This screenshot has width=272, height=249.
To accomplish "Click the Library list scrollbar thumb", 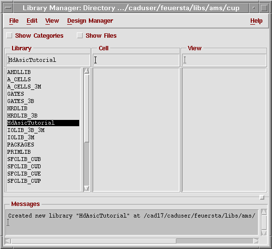I will click(86, 108).
